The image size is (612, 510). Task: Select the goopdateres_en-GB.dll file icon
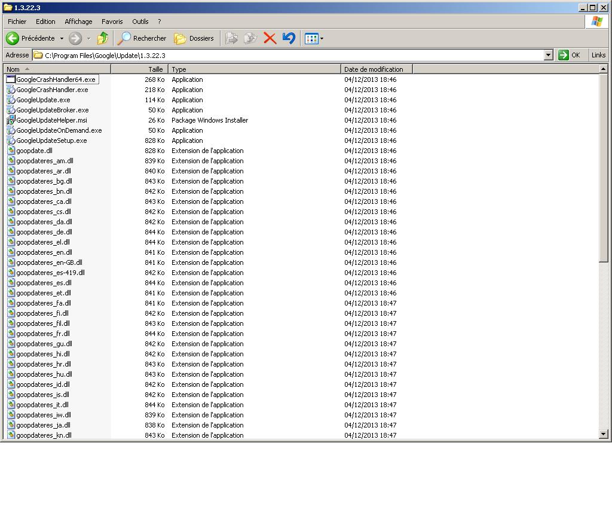tap(11, 262)
